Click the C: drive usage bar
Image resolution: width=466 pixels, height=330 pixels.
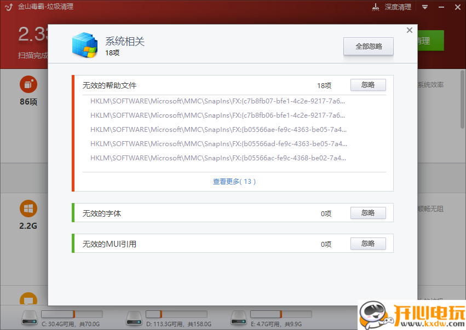pyautogui.click(x=72, y=314)
